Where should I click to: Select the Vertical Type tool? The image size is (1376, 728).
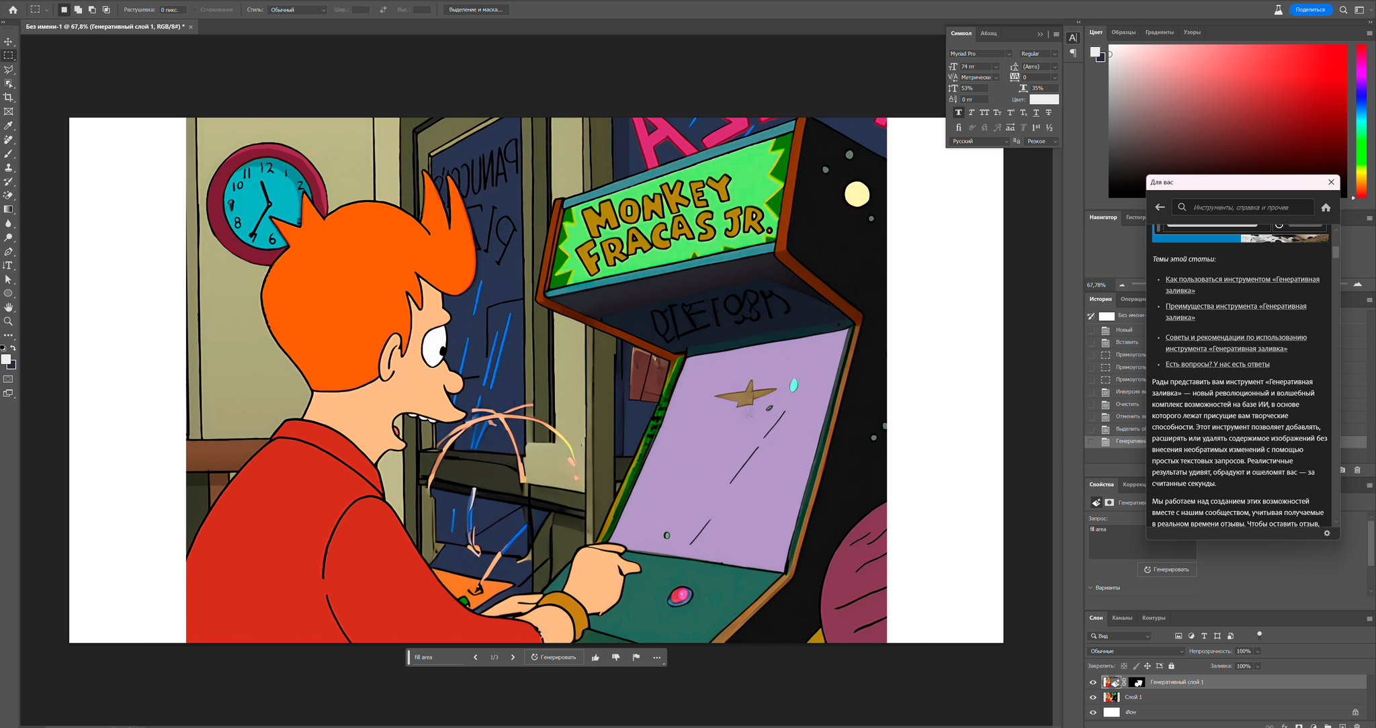point(9,265)
